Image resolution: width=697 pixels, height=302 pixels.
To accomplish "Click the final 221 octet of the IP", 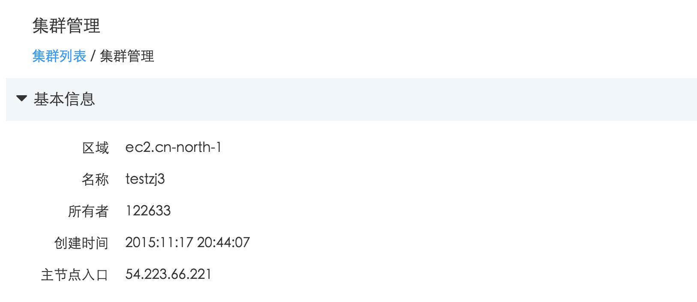I will [201, 274].
